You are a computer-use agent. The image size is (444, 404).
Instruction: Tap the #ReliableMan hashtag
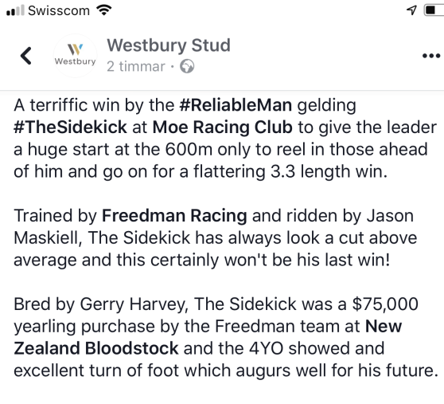pos(236,105)
